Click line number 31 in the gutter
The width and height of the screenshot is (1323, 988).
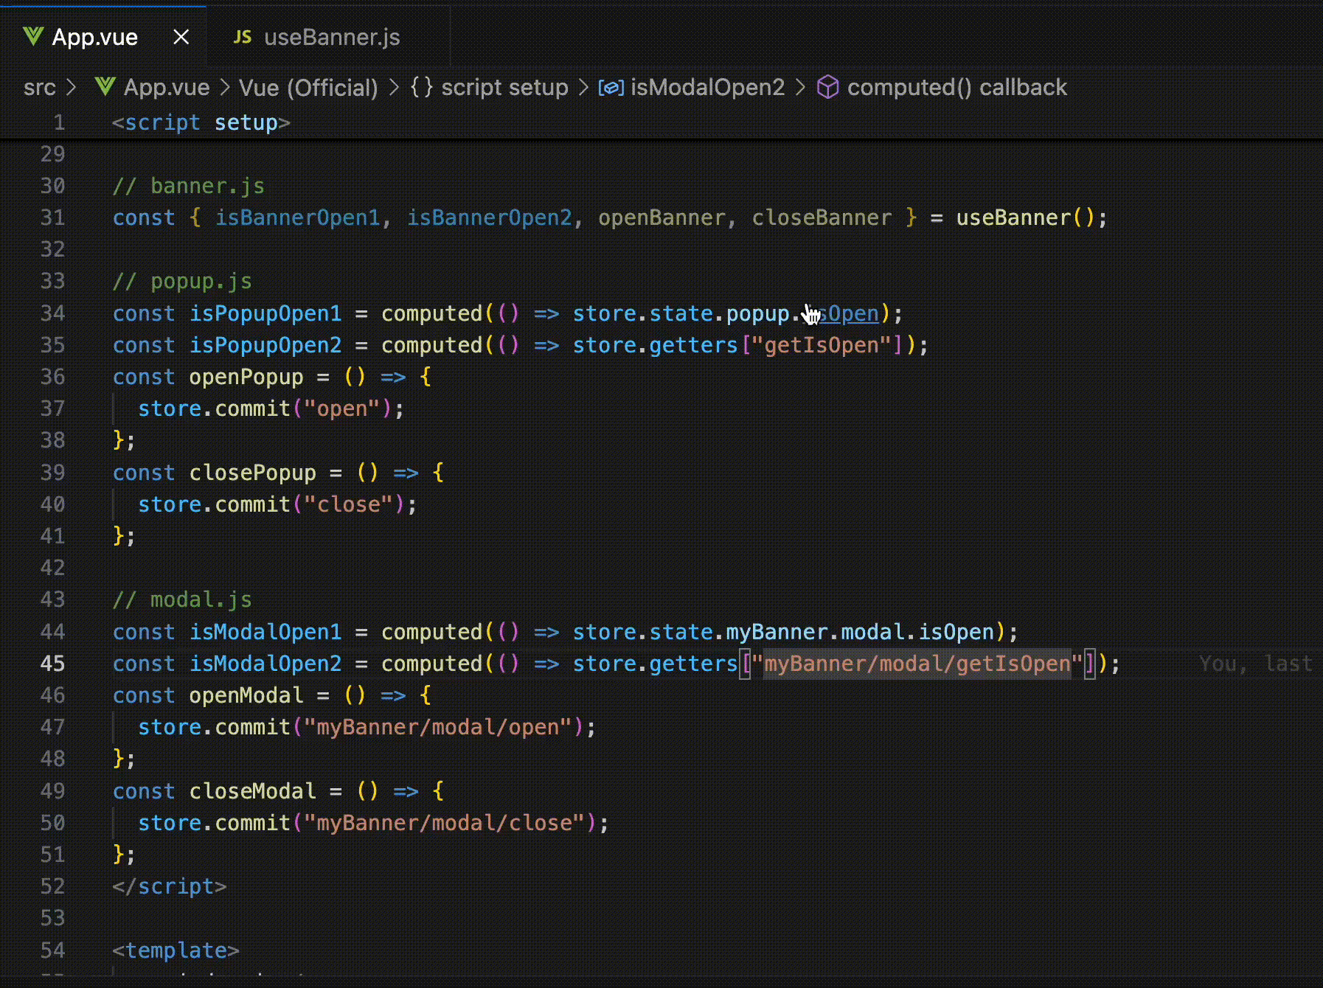52,218
